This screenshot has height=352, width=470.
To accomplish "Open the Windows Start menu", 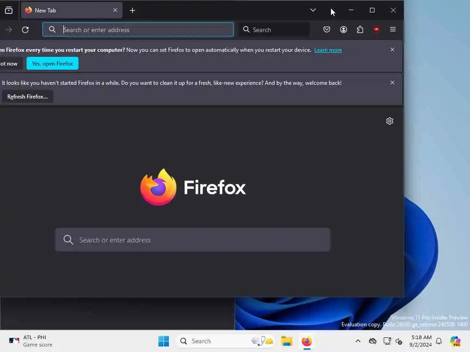I will (x=164, y=341).
